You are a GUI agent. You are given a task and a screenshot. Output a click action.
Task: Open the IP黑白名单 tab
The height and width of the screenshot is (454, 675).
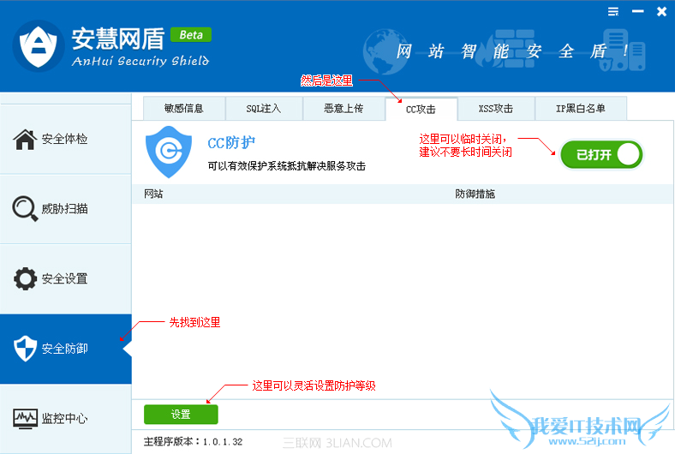point(581,109)
